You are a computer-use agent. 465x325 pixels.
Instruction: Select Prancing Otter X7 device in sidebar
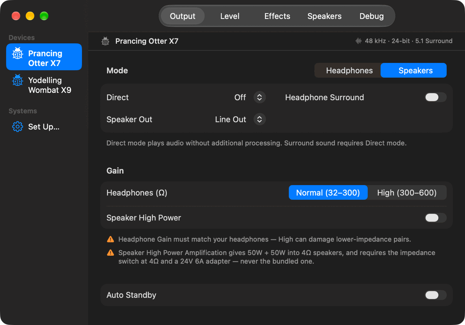click(44, 57)
